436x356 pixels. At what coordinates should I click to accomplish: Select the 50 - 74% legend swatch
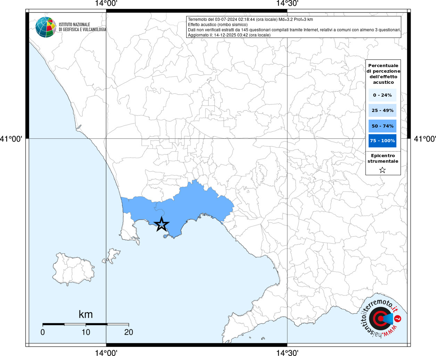[x=382, y=126]
